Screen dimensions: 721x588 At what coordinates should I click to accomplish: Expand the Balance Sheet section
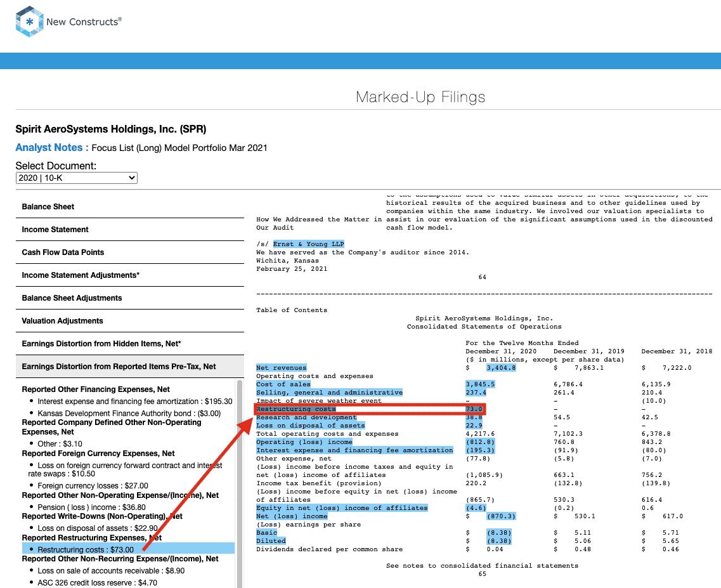point(129,207)
